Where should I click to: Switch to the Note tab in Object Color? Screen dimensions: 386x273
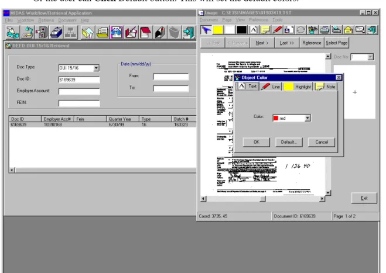[x=326, y=87]
